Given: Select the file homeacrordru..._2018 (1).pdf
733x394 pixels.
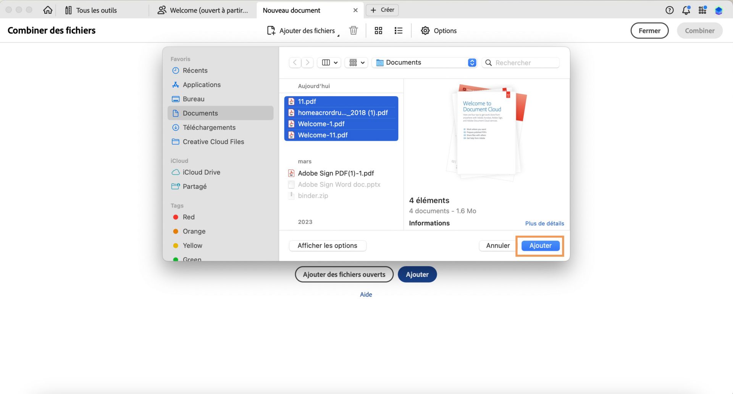Looking at the screenshot, I should coord(341,113).
